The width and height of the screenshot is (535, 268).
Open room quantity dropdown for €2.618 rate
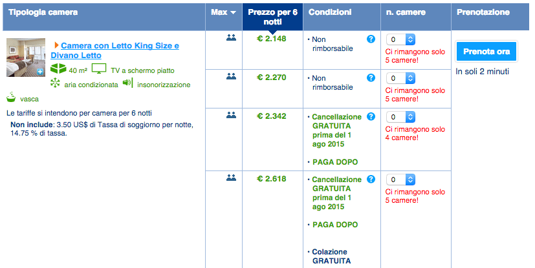tap(400, 180)
